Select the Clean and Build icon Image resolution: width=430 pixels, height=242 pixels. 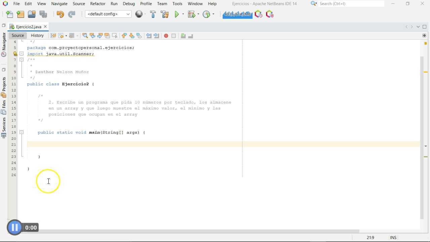[164, 14]
